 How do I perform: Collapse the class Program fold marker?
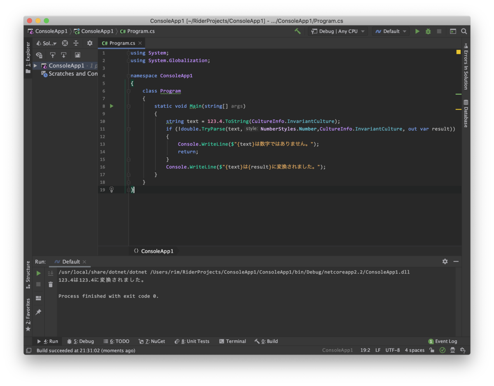pos(128,91)
